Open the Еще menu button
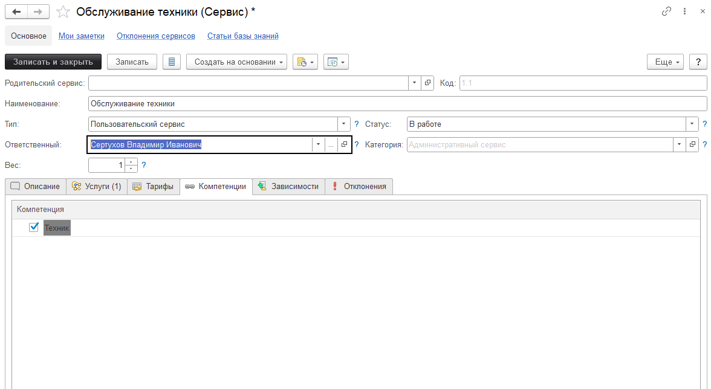This screenshot has height=389, width=711. [x=667, y=62]
